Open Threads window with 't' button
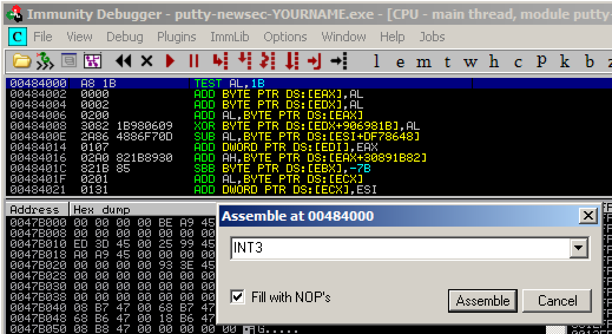The width and height of the screenshot is (612, 334). click(447, 61)
